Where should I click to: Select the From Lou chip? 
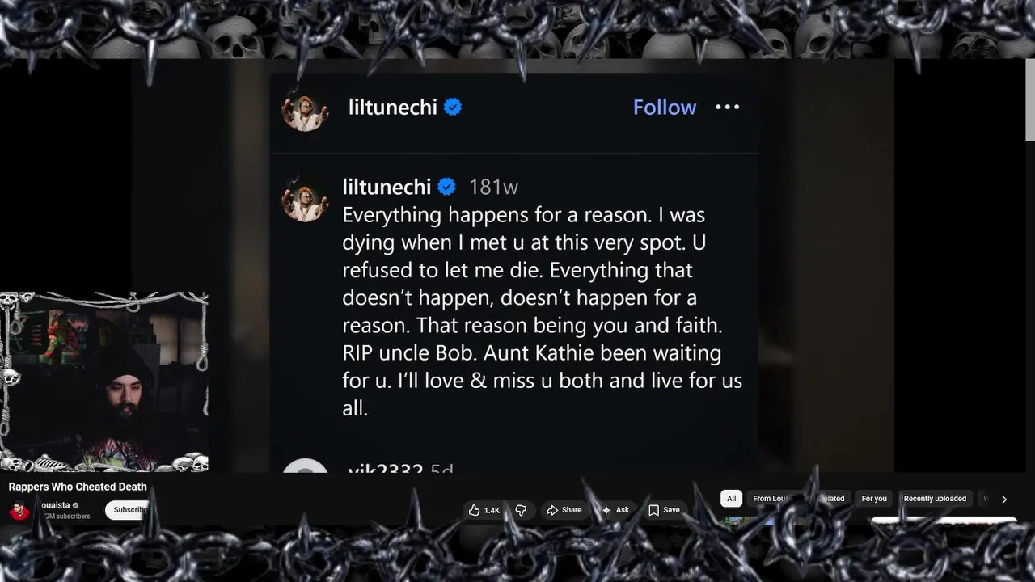click(771, 499)
